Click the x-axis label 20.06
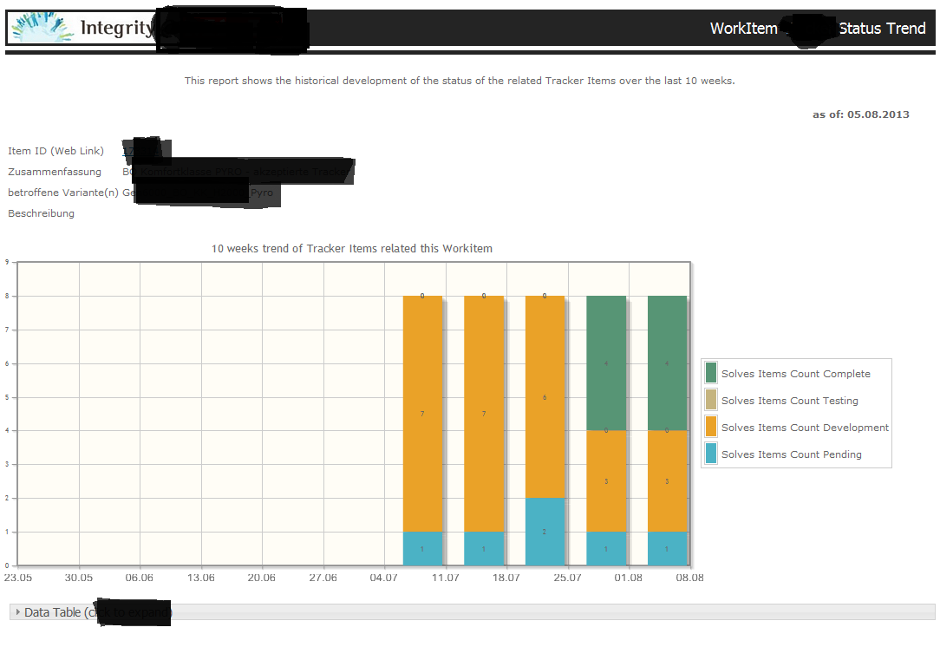Image resolution: width=940 pixels, height=647 pixels. pos(261,578)
